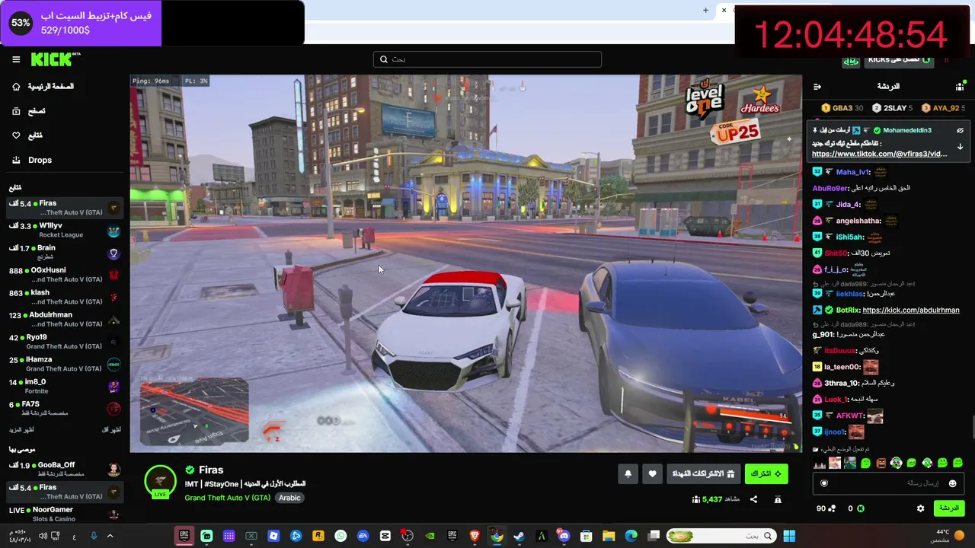
Task: Go to the home page sidebar item
Action: [43, 87]
